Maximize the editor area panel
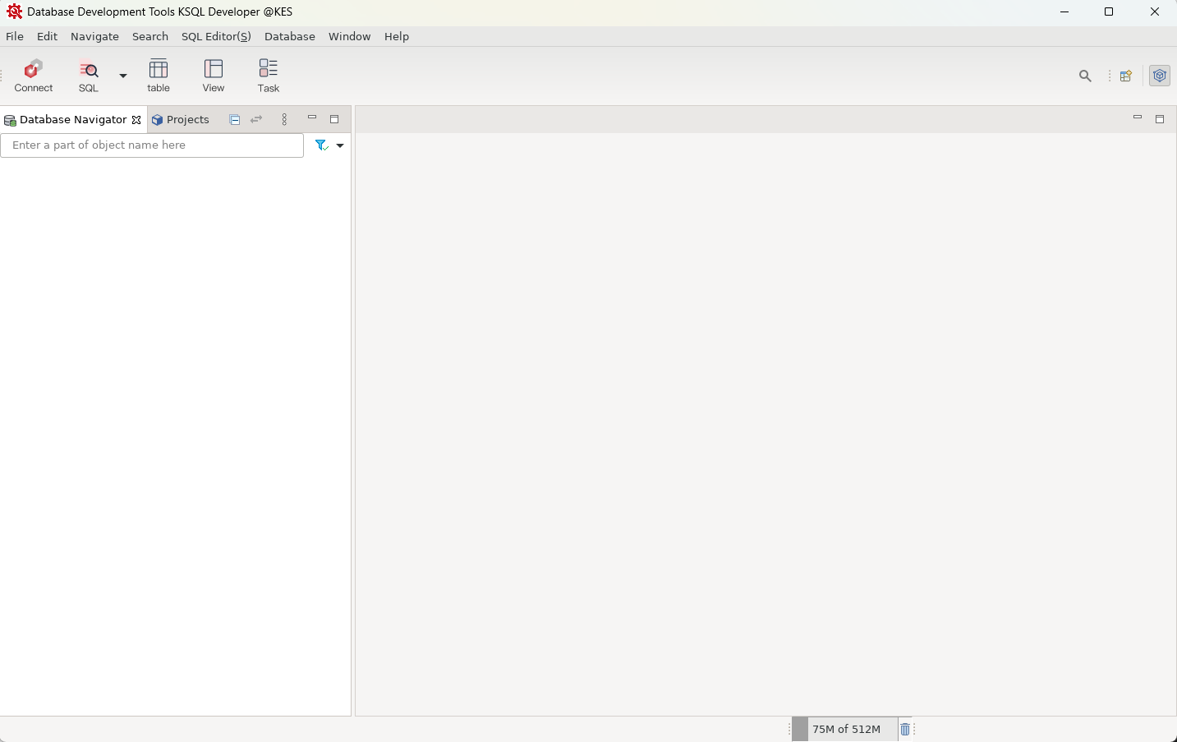 tap(1159, 119)
